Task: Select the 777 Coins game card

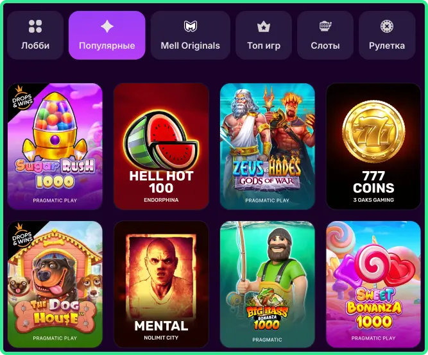Action: point(373,146)
